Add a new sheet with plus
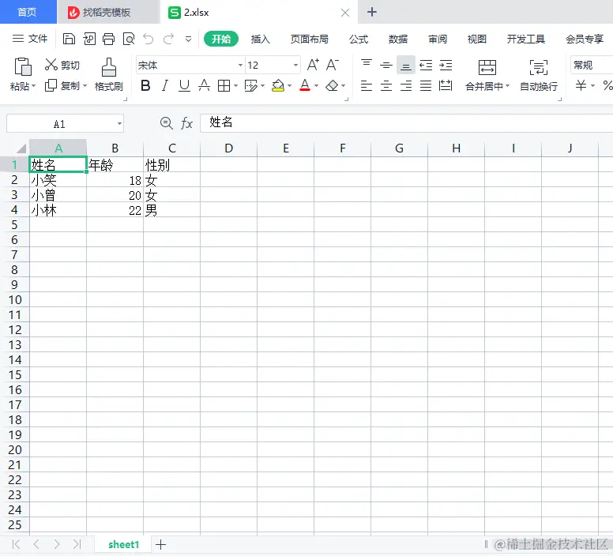The height and width of the screenshot is (556, 613). [160, 544]
